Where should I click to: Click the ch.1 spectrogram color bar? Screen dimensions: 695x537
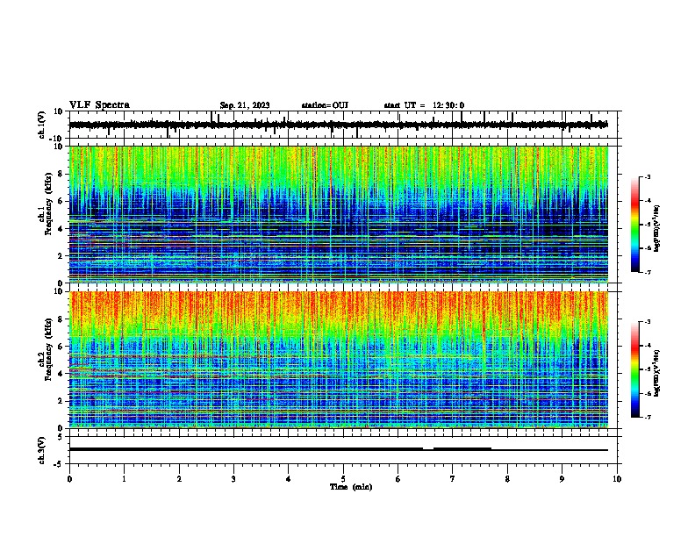pyautogui.click(x=635, y=225)
